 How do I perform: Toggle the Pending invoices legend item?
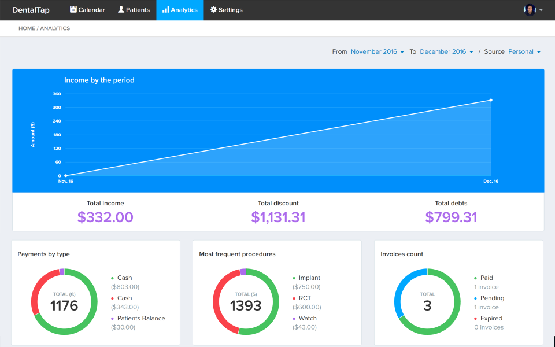(489, 298)
